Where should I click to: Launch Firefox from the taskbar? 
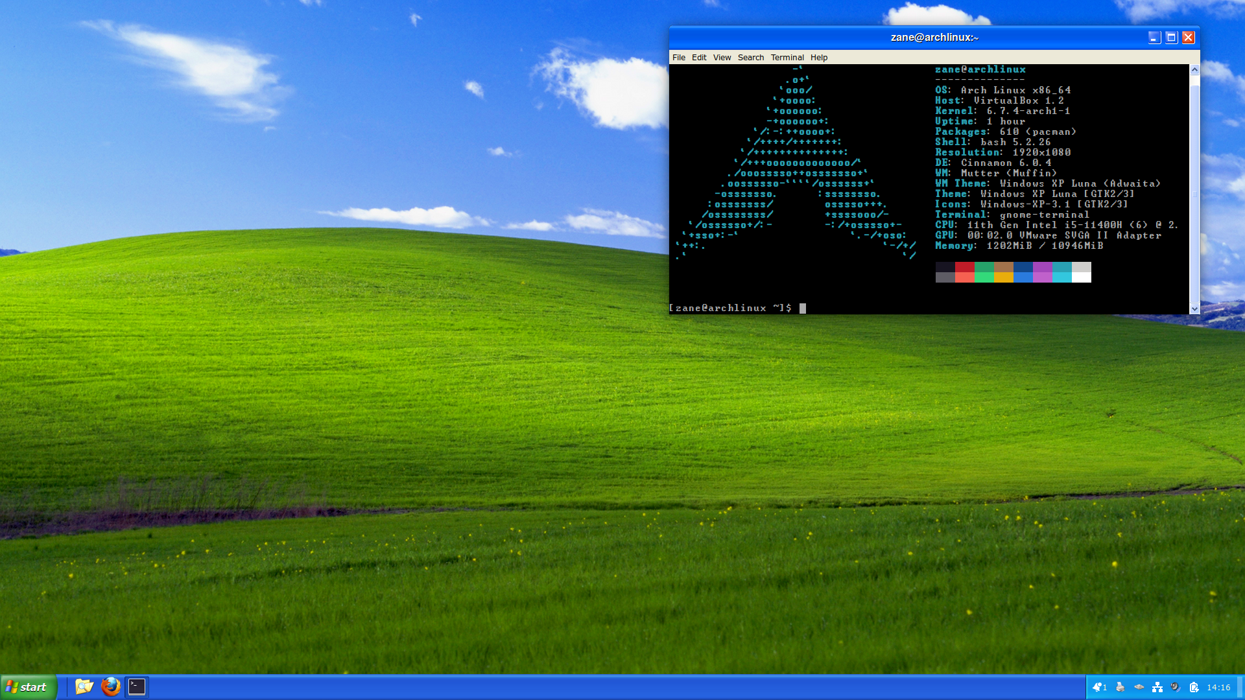point(110,686)
